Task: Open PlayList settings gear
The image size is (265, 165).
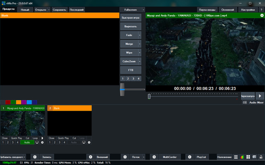Action: coord(190,157)
